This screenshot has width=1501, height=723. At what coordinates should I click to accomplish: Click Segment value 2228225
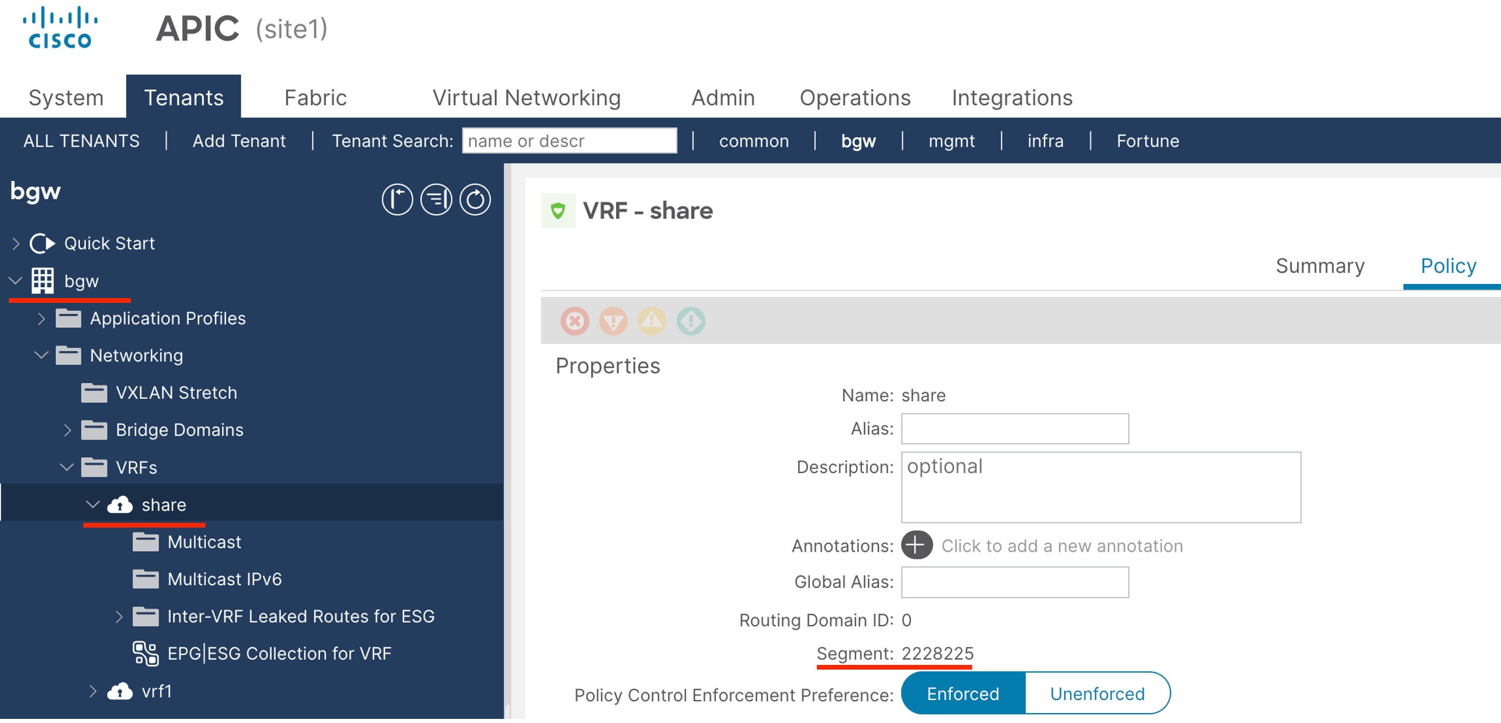[x=937, y=653]
